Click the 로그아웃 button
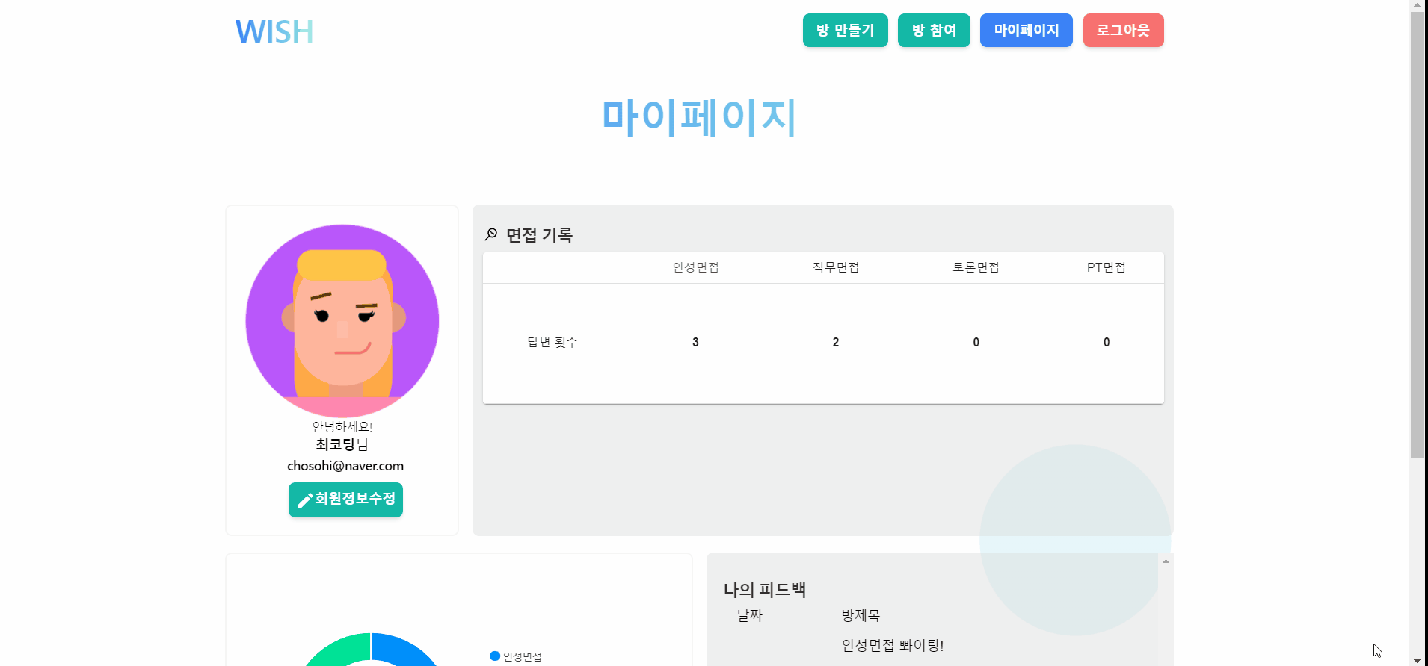This screenshot has height=666, width=1428. pos(1123,30)
